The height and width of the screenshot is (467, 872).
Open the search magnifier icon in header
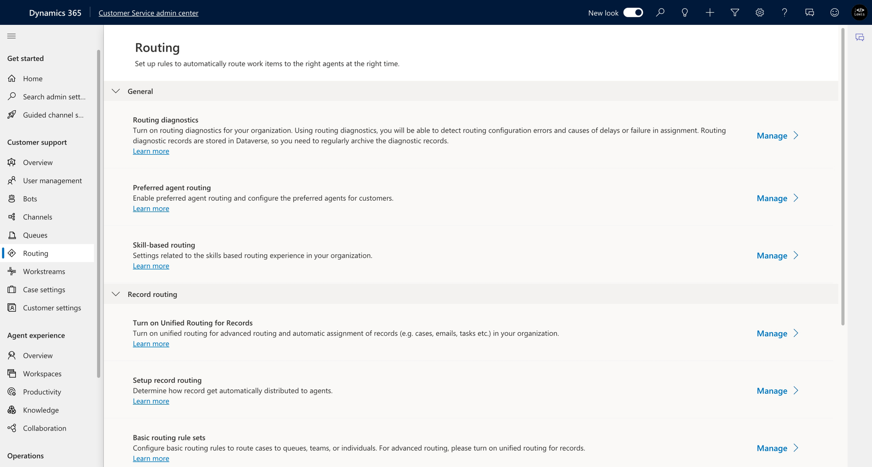(660, 13)
